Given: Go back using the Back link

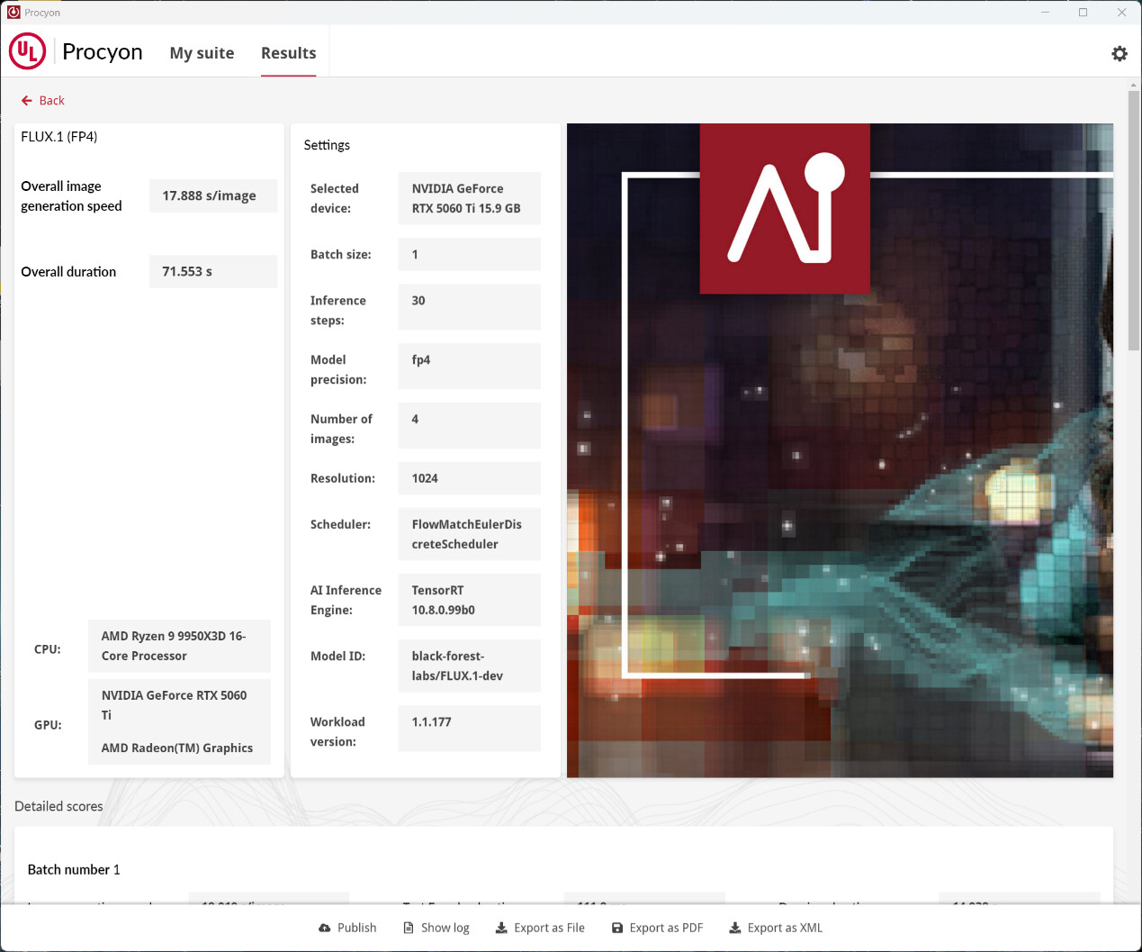Looking at the screenshot, I should pos(43,101).
